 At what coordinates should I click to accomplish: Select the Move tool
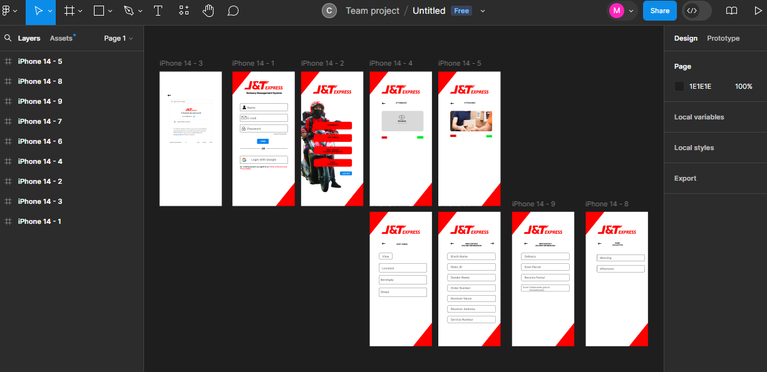click(38, 11)
